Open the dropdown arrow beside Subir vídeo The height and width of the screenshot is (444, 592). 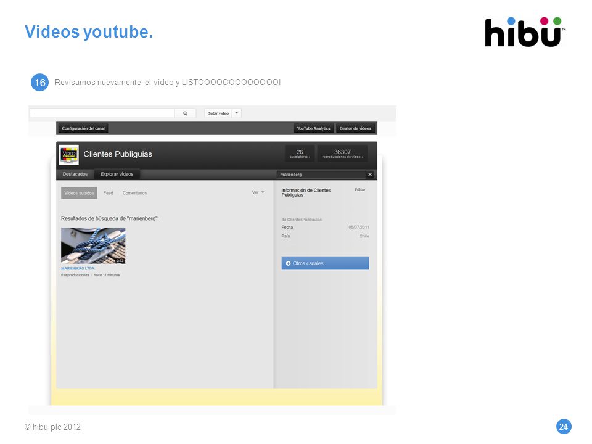237,113
